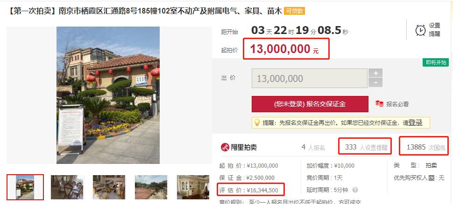Click the 优 badge beside 优先购买权人
Viewport: 453px width, 204px height.
tap(432, 178)
